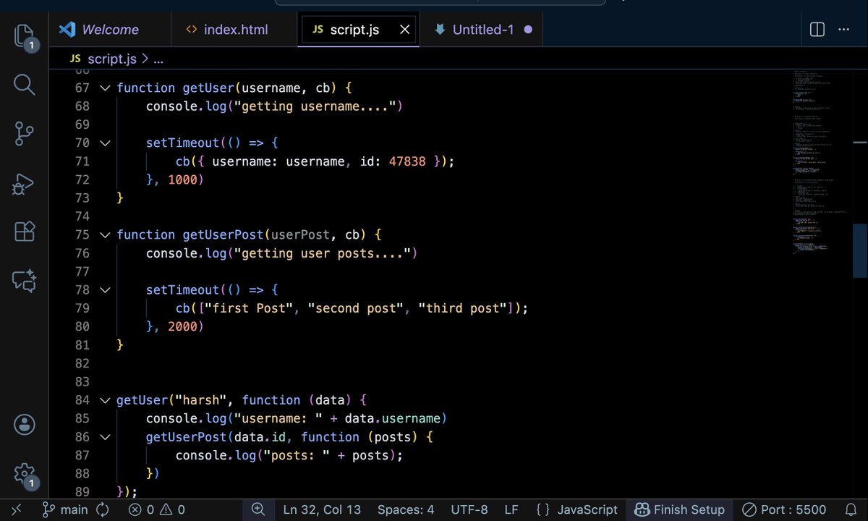
Task: Split the editor to the right
Action: (817, 30)
